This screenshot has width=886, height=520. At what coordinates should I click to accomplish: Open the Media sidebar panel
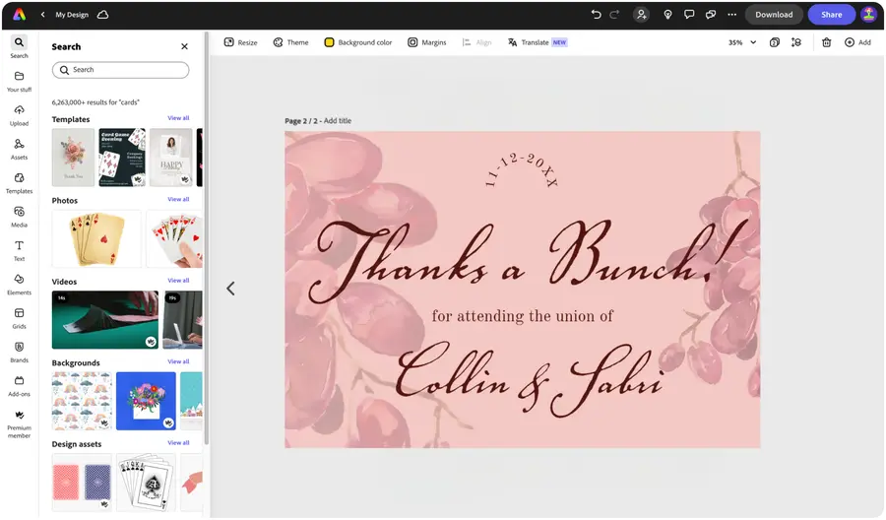(x=19, y=216)
